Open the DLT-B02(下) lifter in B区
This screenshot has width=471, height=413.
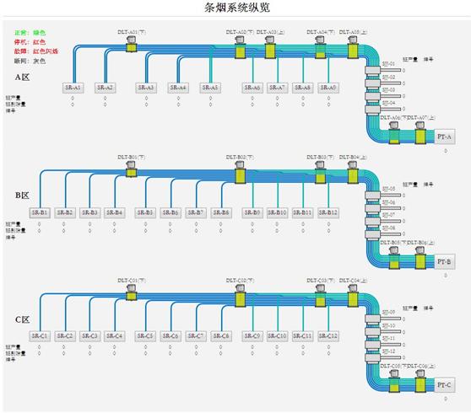(240, 173)
